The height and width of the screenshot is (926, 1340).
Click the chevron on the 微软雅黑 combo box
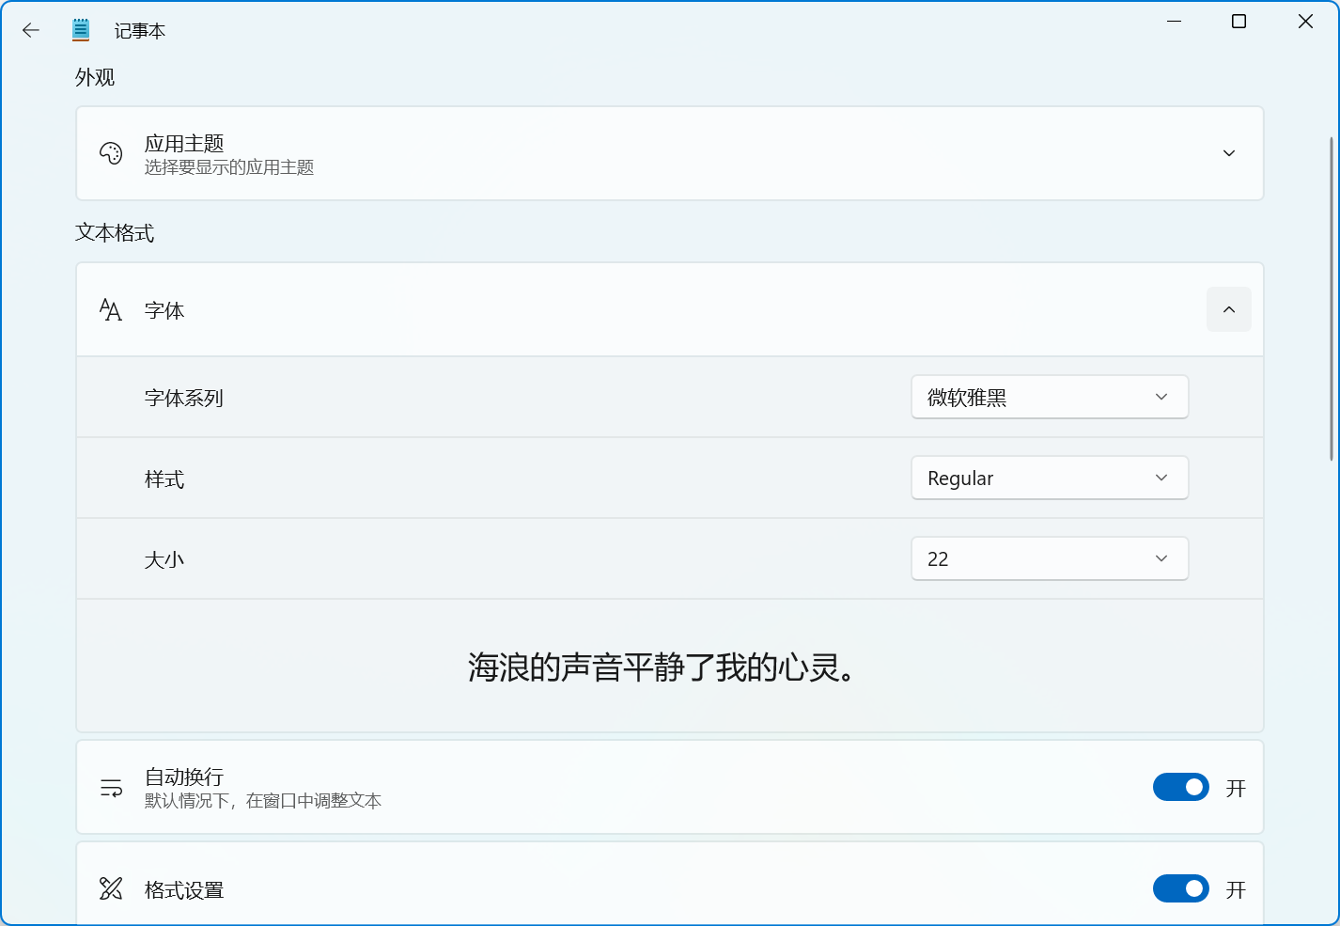(1161, 397)
